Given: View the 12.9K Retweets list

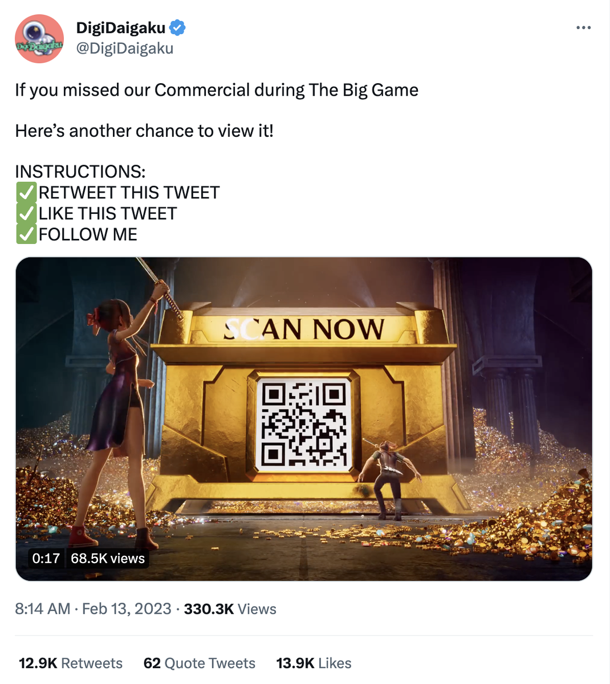Looking at the screenshot, I should (71, 663).
